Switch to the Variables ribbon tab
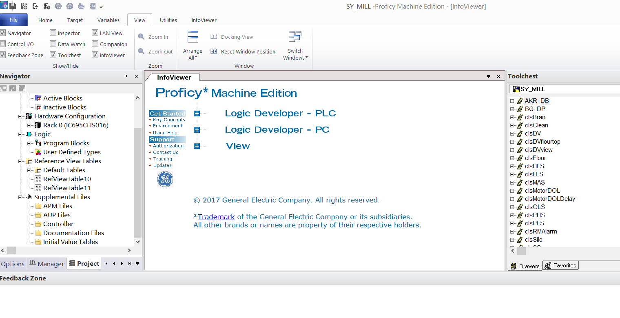The width and height of the screenshot is (620, 318). [108, 20]
